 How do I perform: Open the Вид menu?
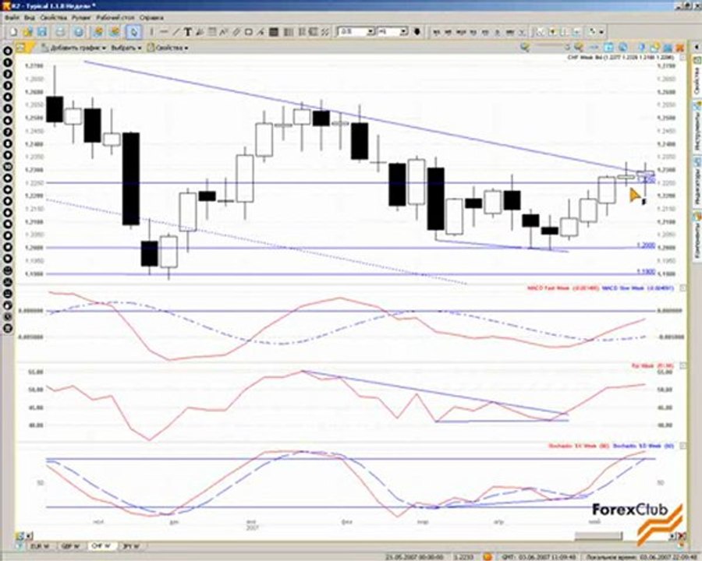[30, 18]
